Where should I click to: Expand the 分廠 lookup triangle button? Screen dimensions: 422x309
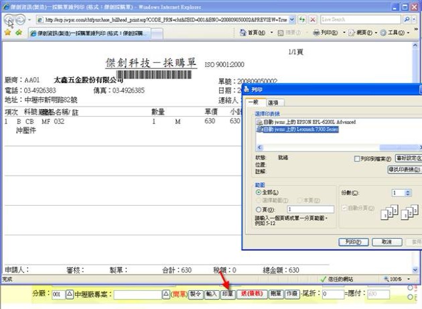[69, 294]
